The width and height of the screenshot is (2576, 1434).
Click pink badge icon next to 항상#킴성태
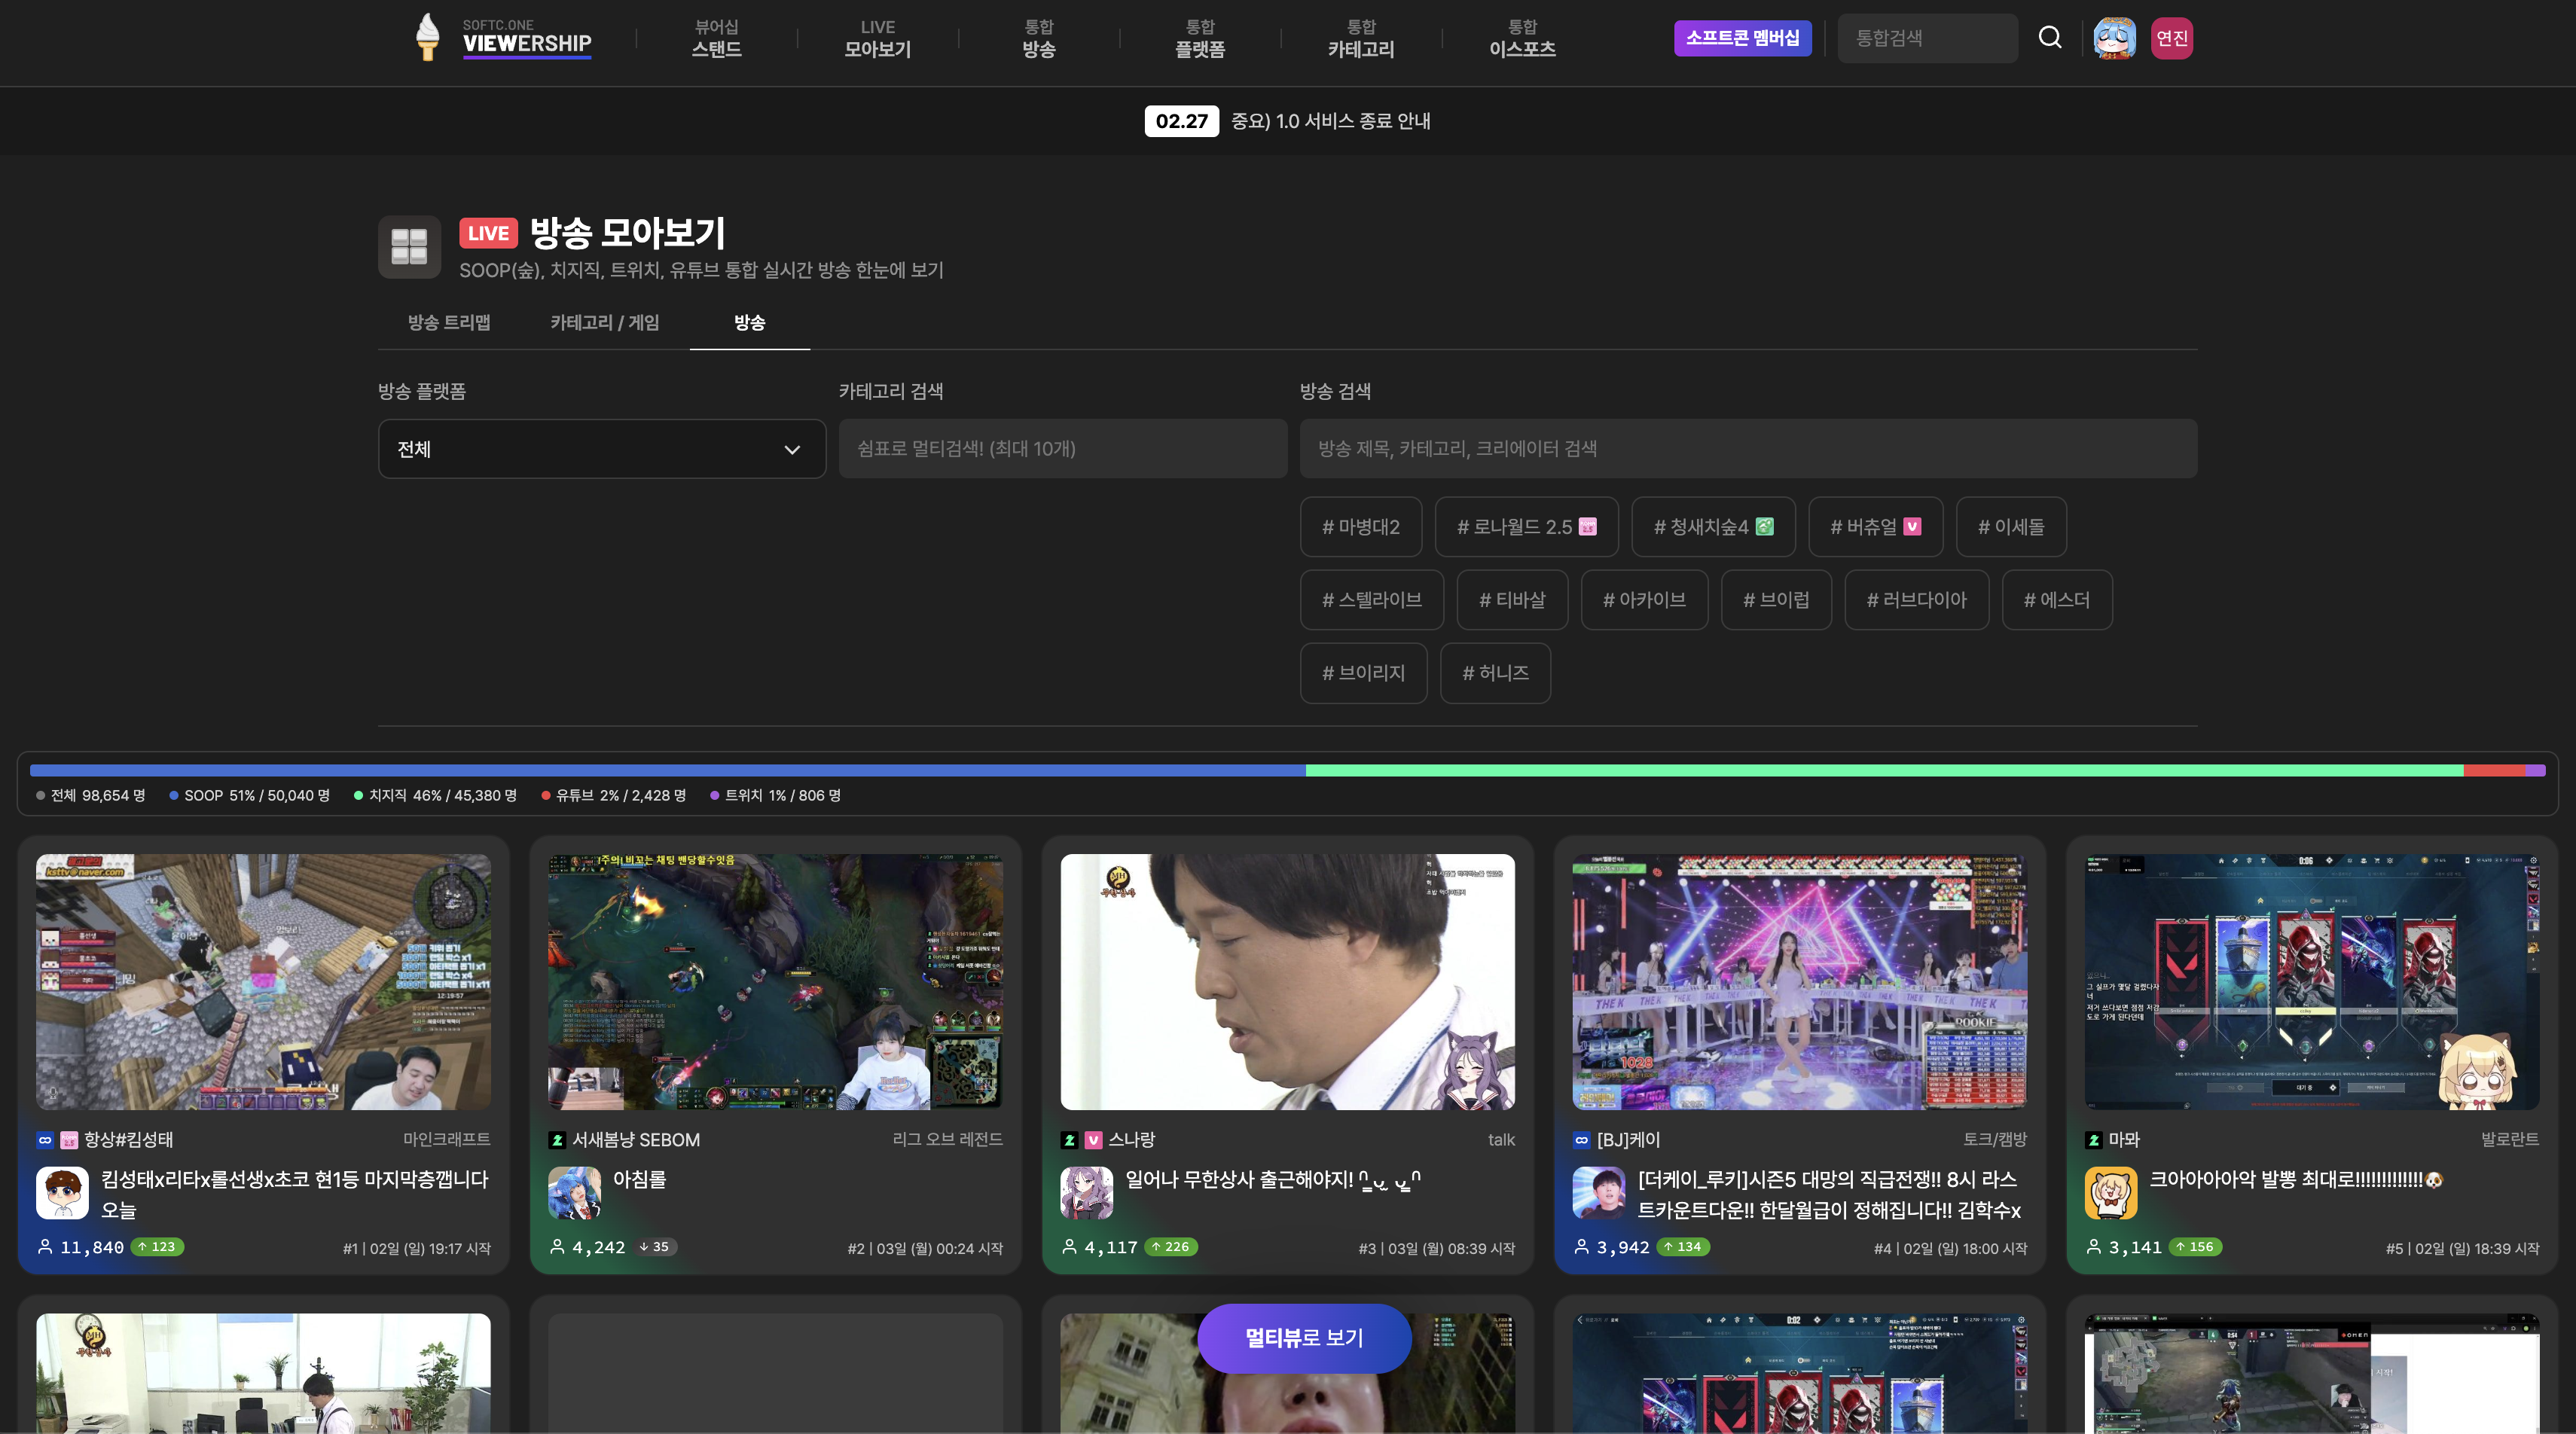point(69,1140)
